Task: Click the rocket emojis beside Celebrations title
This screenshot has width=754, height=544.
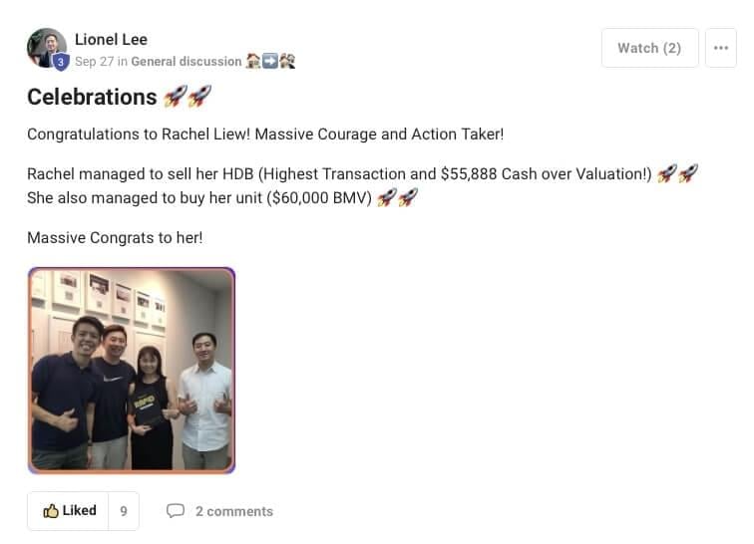Action: pos(188,96)
